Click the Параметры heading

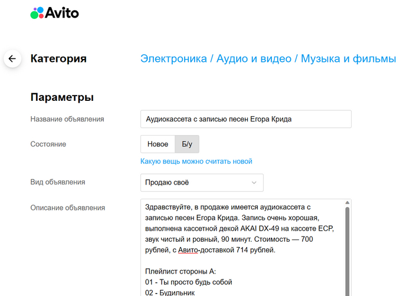click(x=62, y=97)
